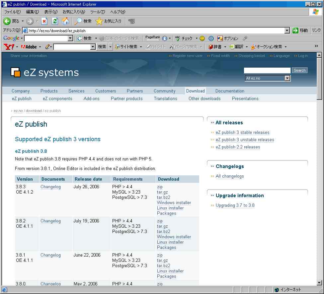Open the View menu (表示)
The width and height of the screenshot is (324, 294).
pyautogui.click(x=51, y=12)
